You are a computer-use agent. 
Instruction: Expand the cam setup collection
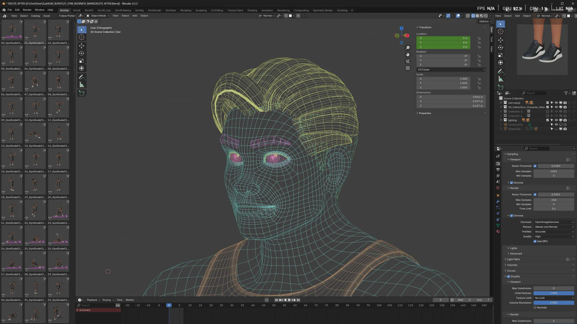pyautogui.click(x=501, y=103)
